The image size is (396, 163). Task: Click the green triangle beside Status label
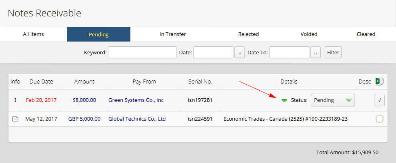tap(284, 100)
